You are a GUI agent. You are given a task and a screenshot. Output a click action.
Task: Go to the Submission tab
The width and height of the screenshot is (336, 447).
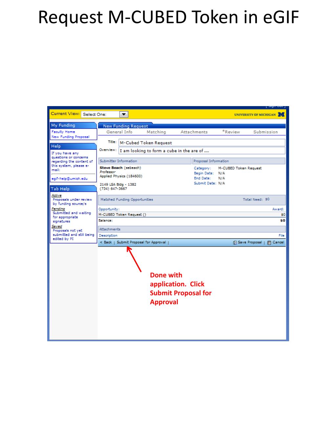265,132
